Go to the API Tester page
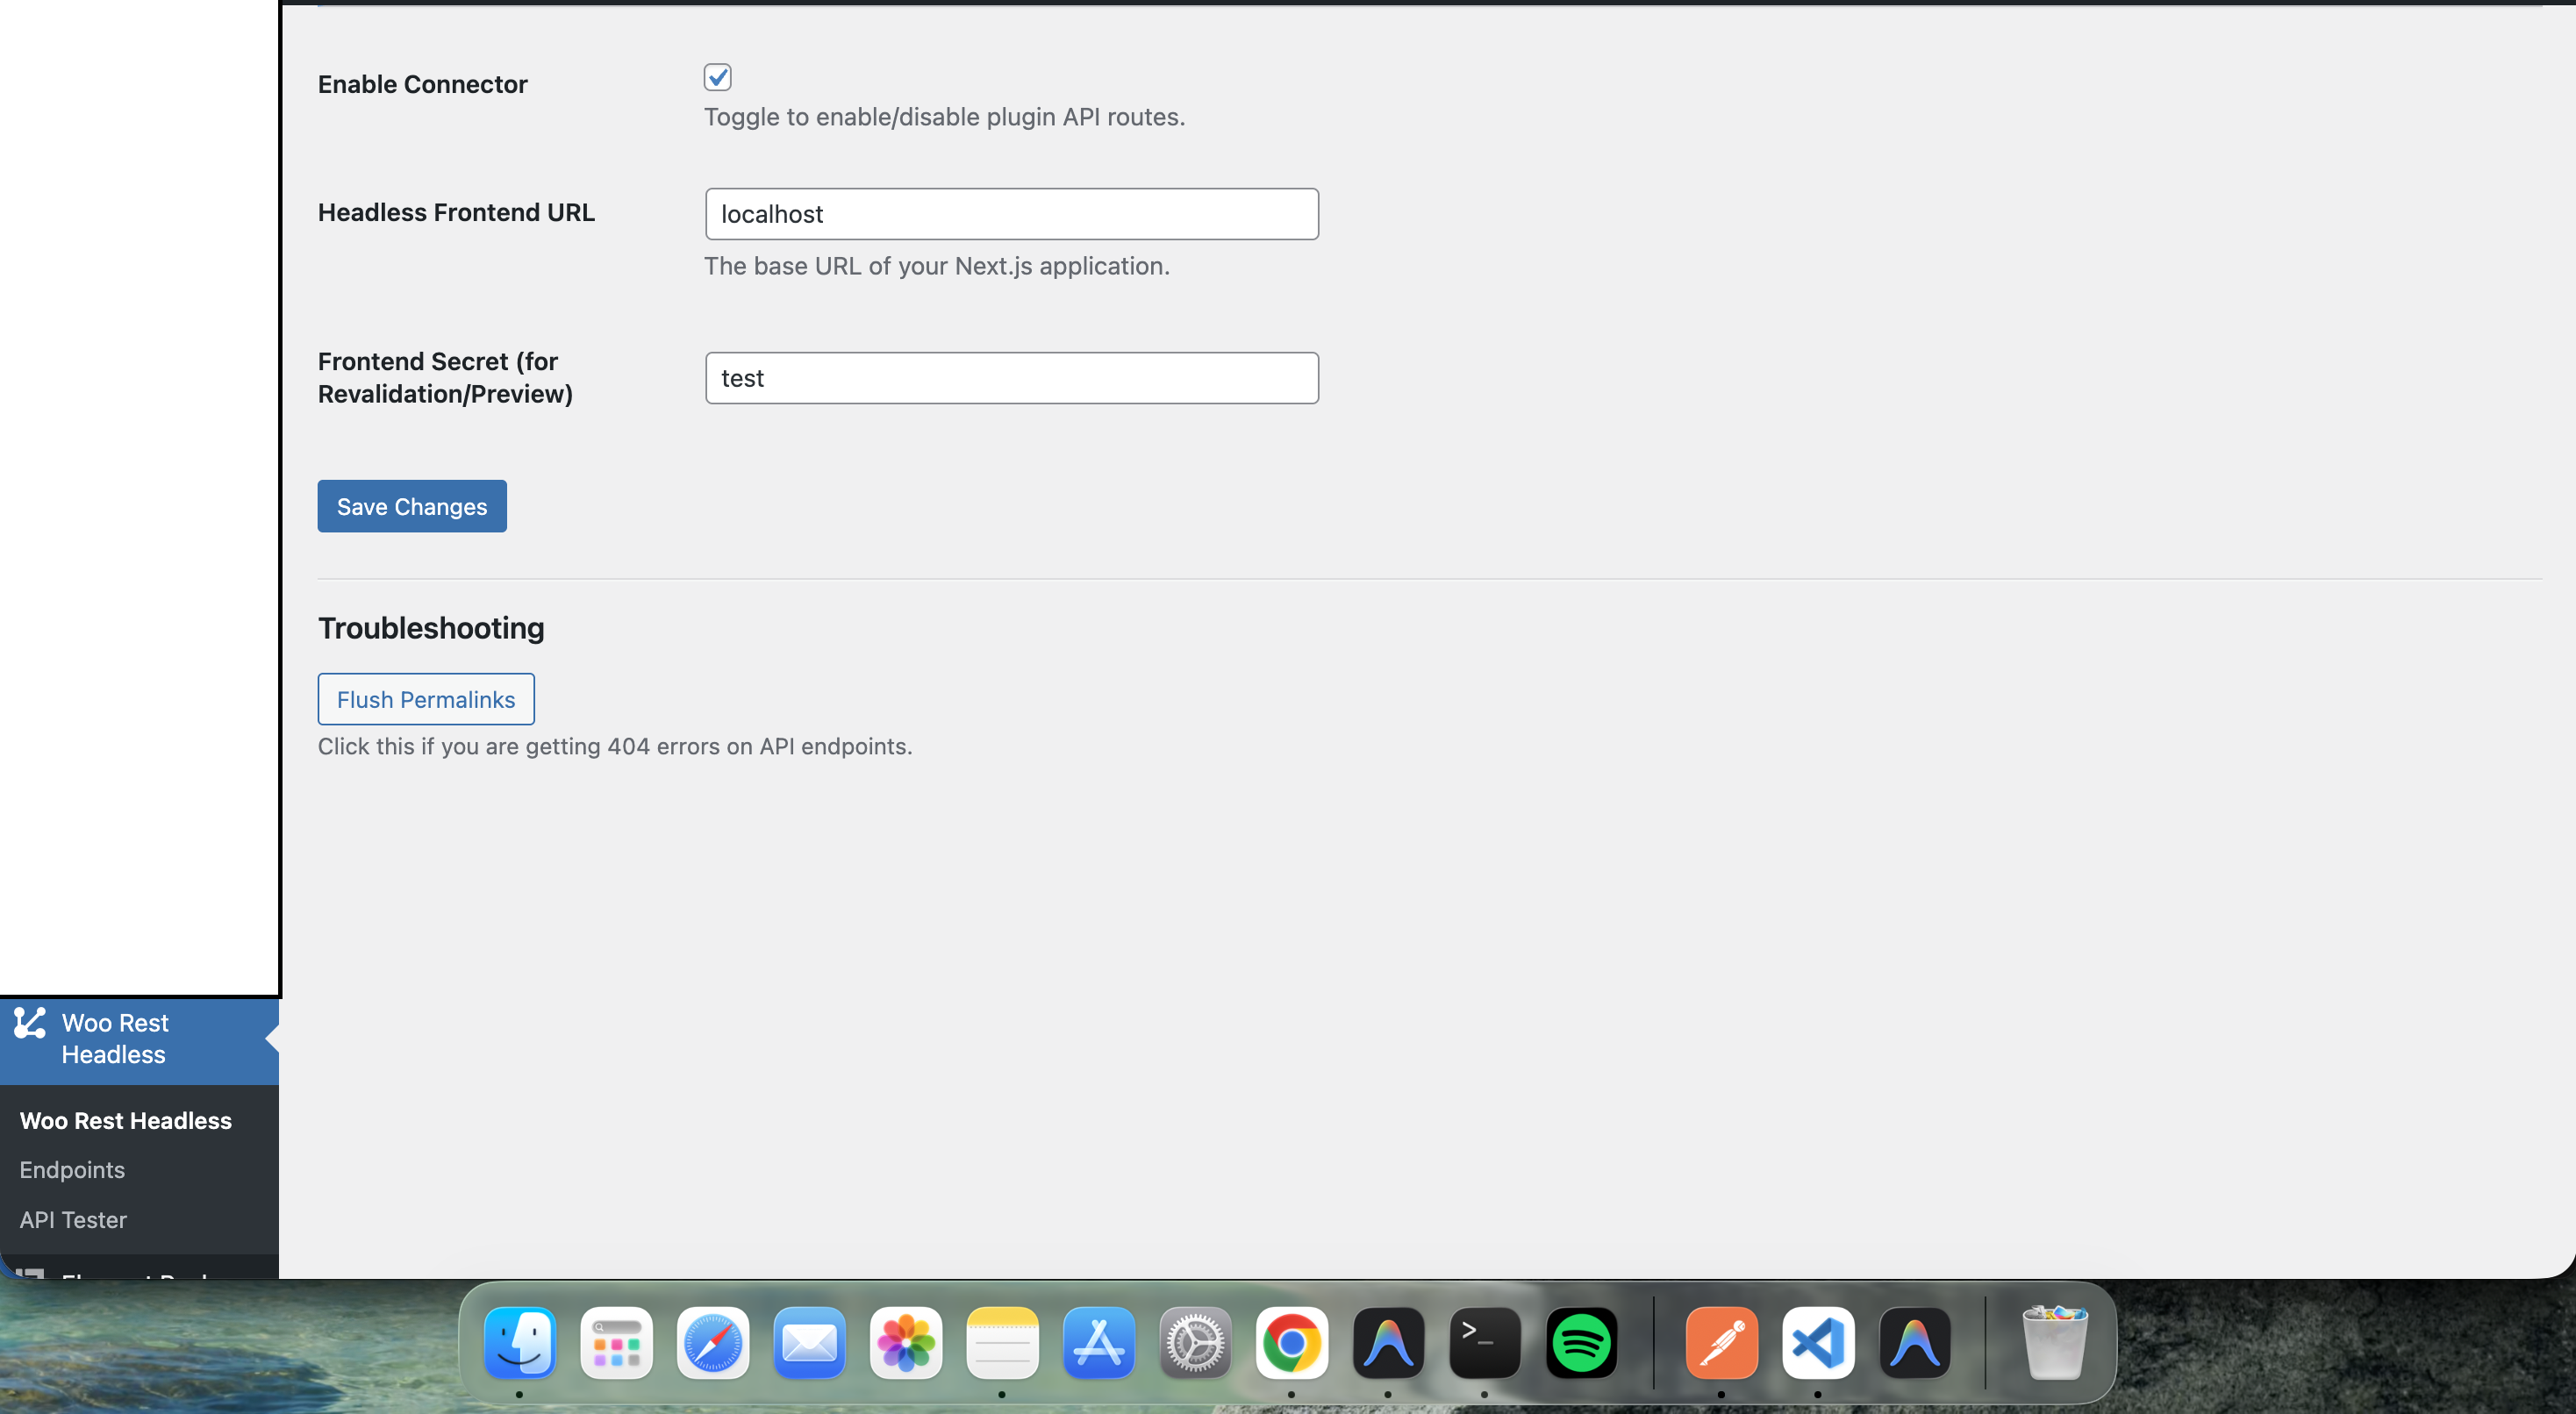2576x1414 pixels. pos(73,1219)
